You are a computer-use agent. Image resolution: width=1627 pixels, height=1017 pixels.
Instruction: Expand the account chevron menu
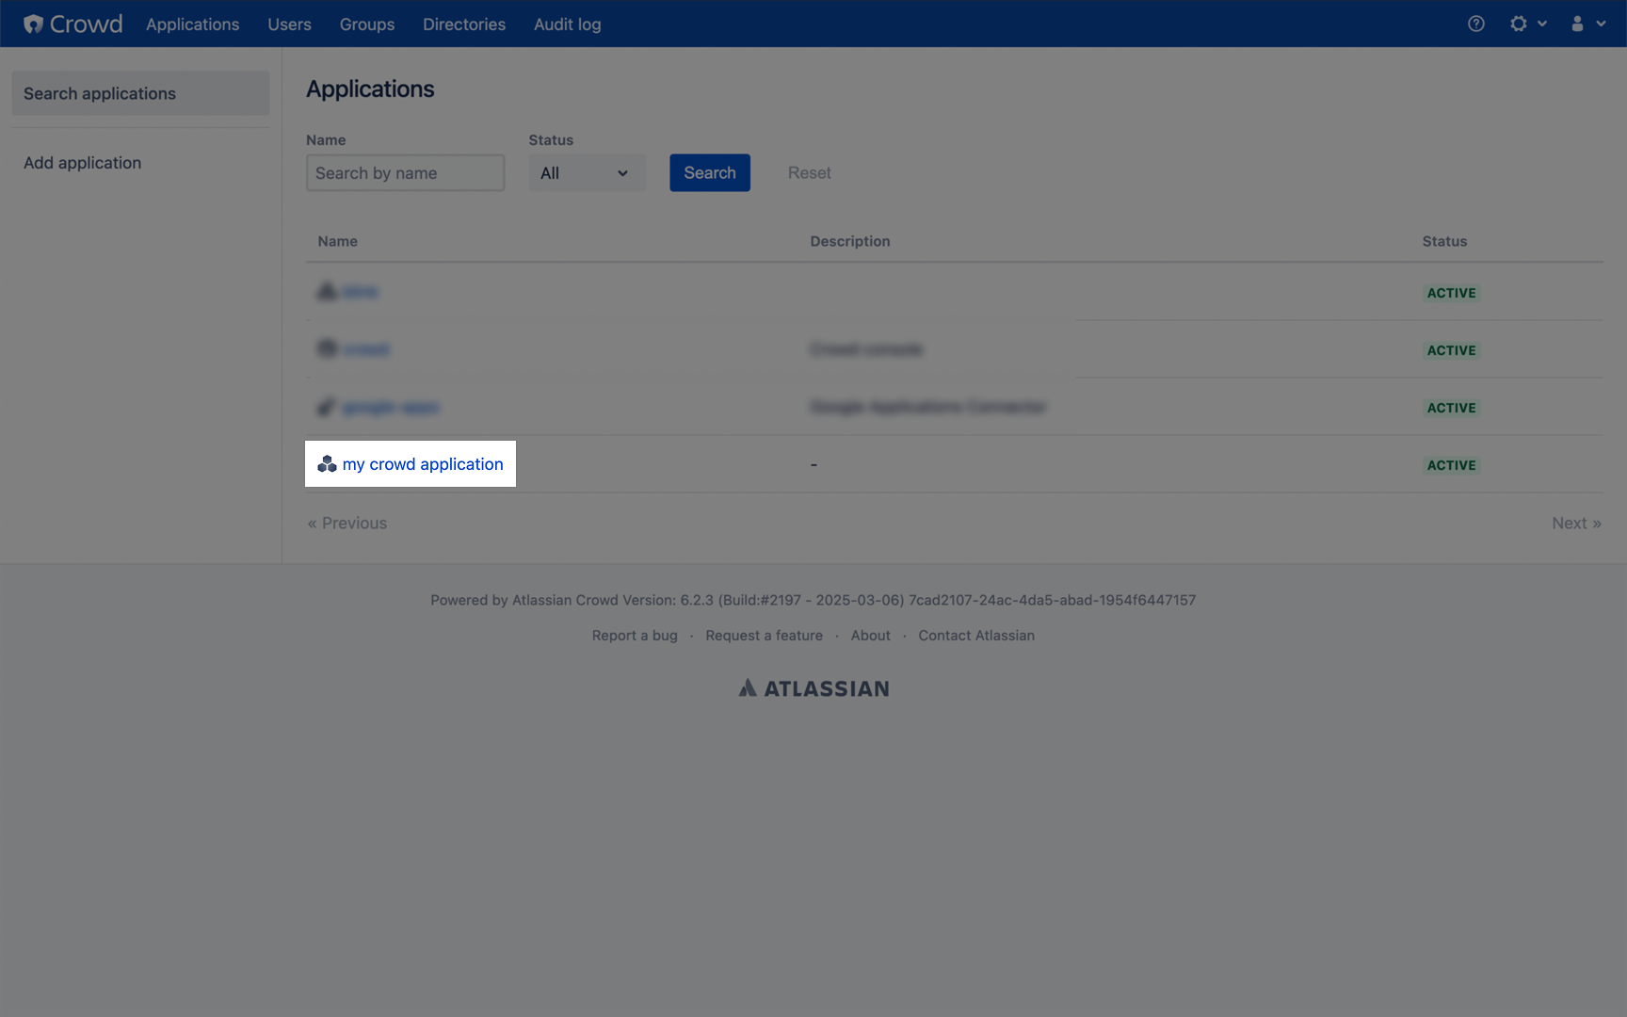[x=1601, y=24]
